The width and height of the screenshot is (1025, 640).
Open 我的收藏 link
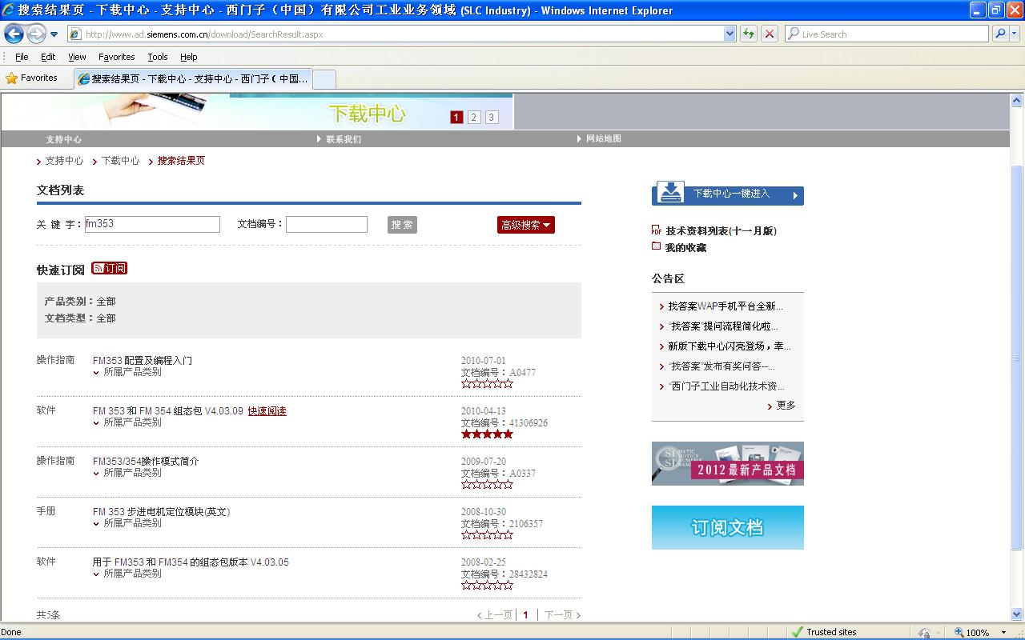pyautogui.click(x=685, y=248)
